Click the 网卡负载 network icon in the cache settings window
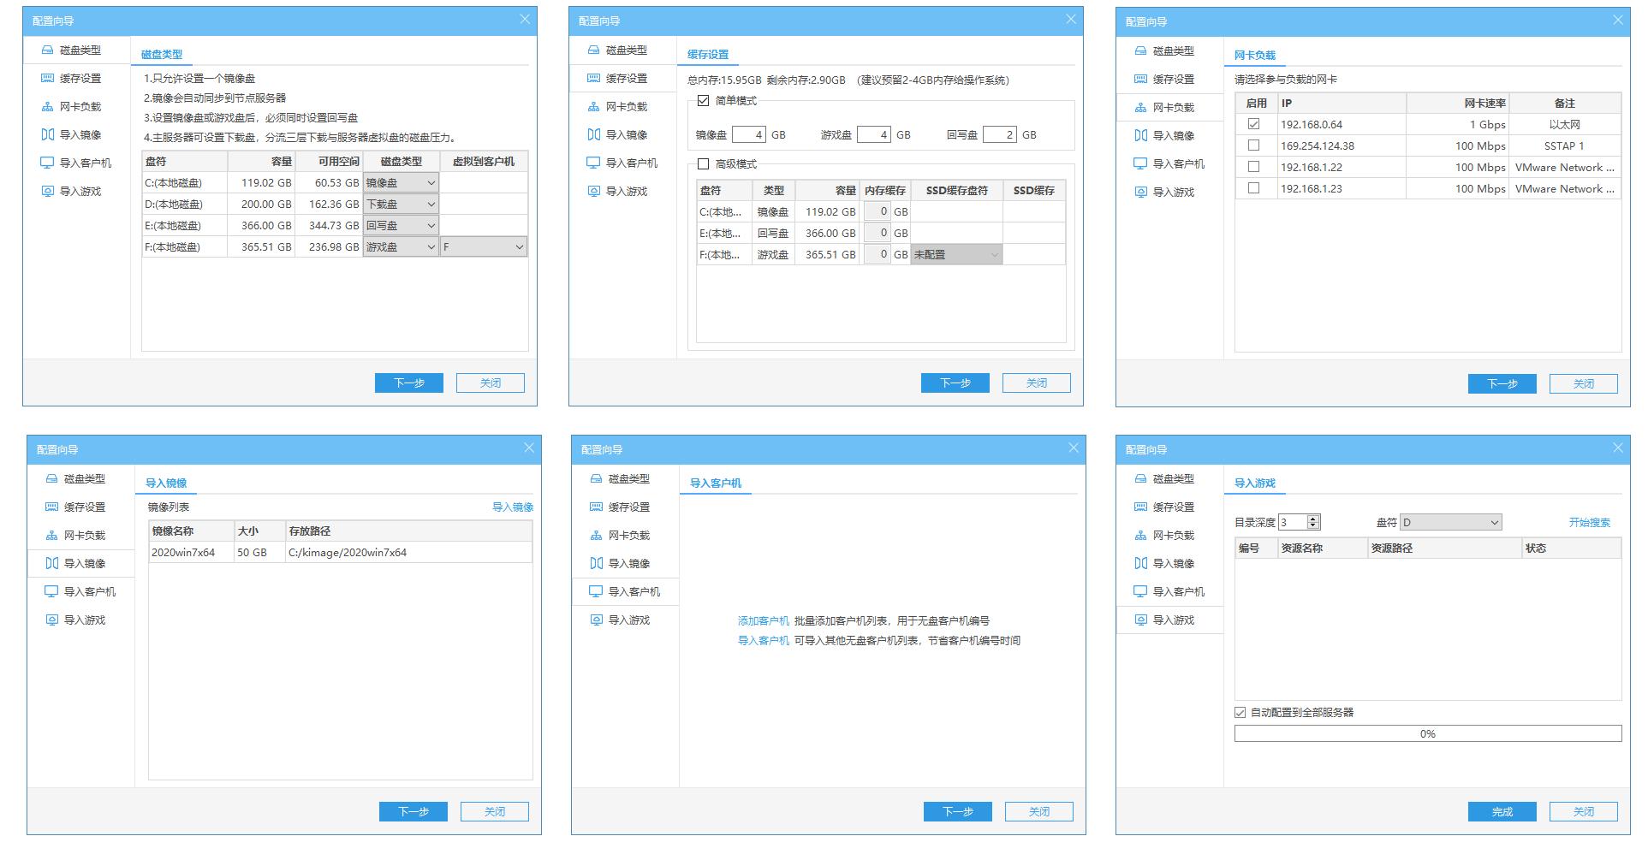This screenshot has height=854, width=1648. click(x=593, y=107)
